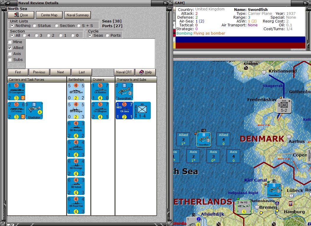Screen dimensions: 311x226
Task: Click the Carriers and Task Forces header
Action: pos(37,80)
